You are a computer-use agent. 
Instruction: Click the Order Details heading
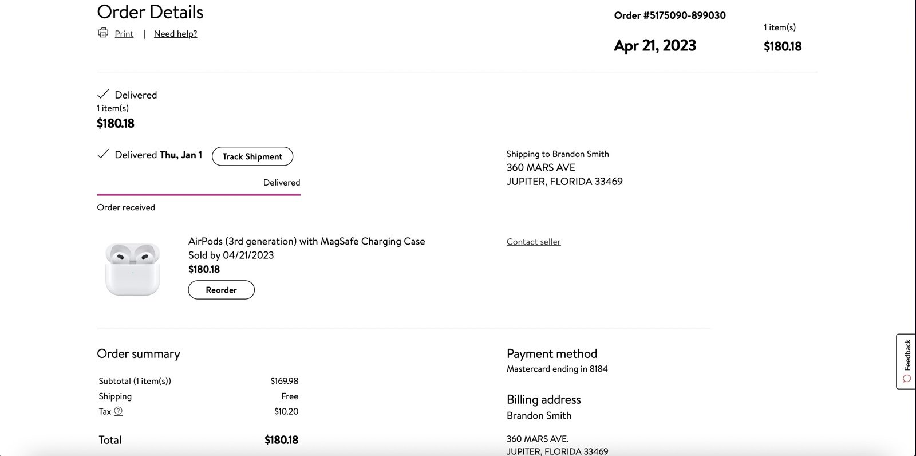click(x=150, y=12)
